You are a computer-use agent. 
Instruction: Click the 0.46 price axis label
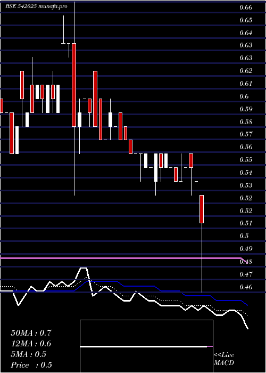[x=246, y=287]
